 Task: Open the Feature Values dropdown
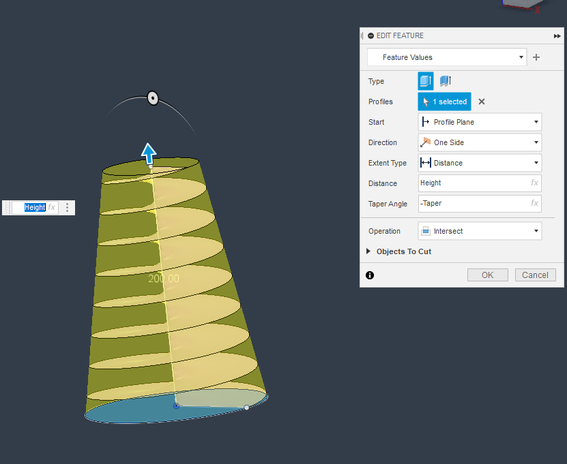447,57
